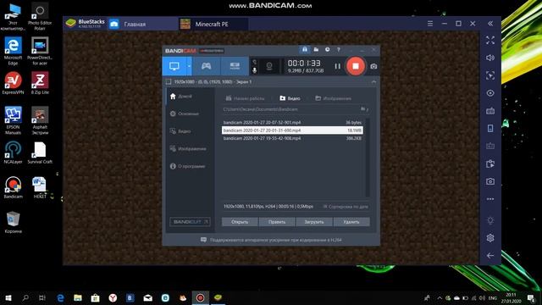The image size is (542, 305).
Task: Open the Windows Start menu
Action: [8, 297]
